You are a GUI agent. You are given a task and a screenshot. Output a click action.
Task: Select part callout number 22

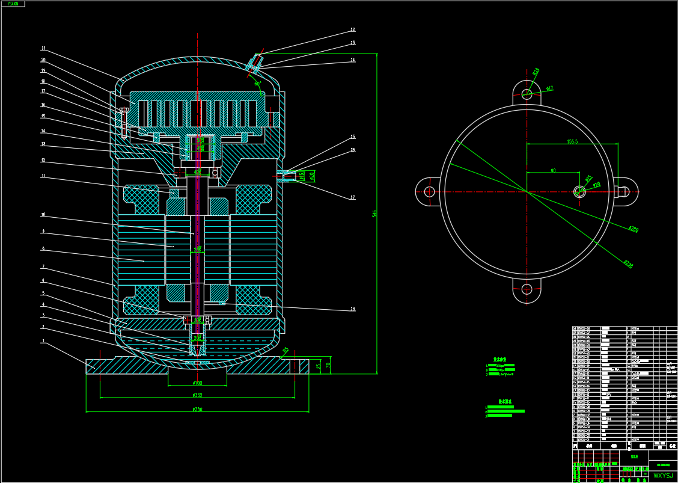352,29
